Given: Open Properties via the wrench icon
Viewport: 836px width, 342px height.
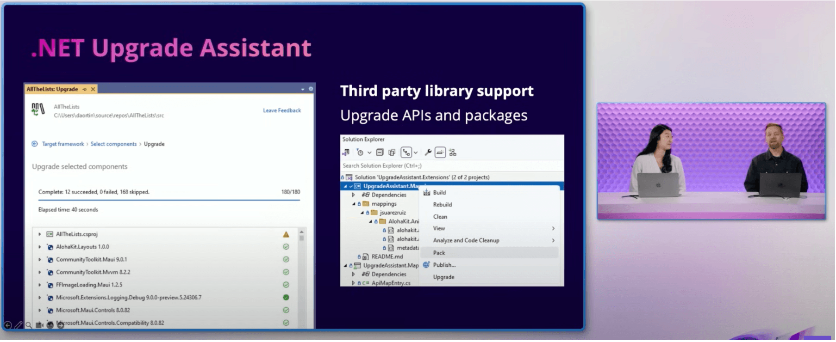Looking at the screenshot, I should pos(428,153).
